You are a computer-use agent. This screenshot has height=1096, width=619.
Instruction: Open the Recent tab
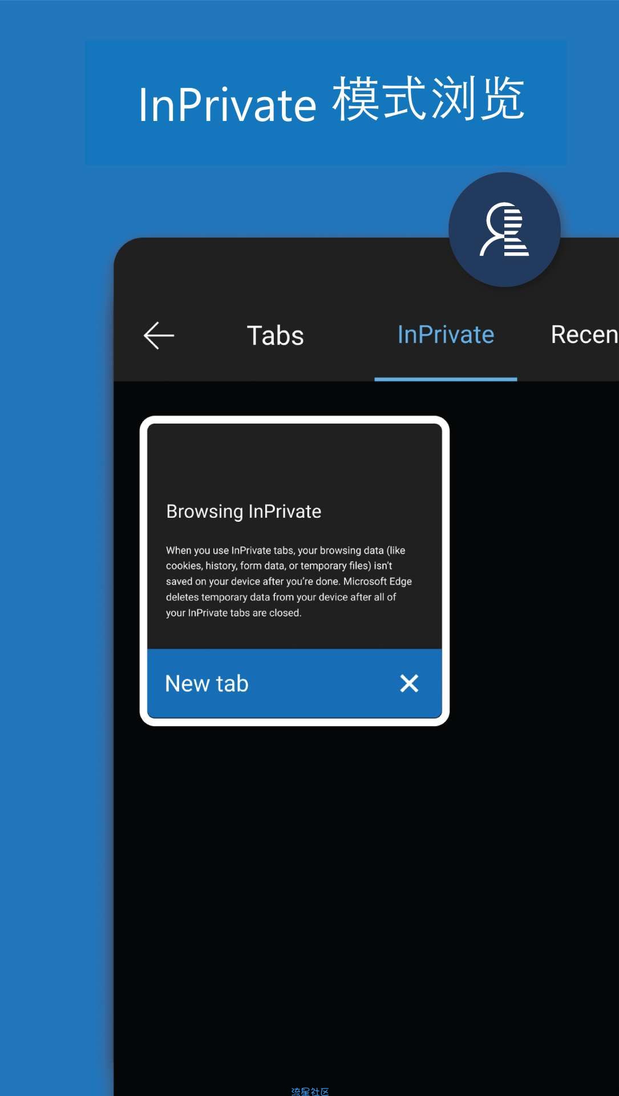click(x=584, y=335)
